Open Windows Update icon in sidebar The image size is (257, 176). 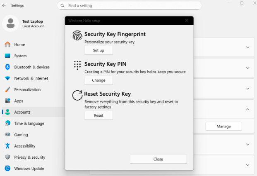coord(7,169)
